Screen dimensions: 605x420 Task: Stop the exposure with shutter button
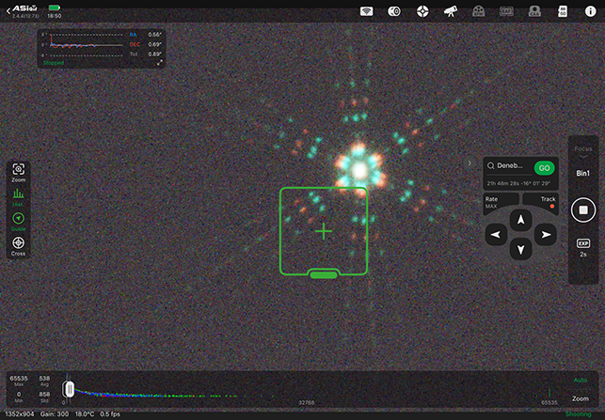pos(583,210)
